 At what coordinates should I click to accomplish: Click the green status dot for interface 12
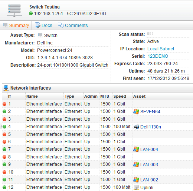[4, 187]
